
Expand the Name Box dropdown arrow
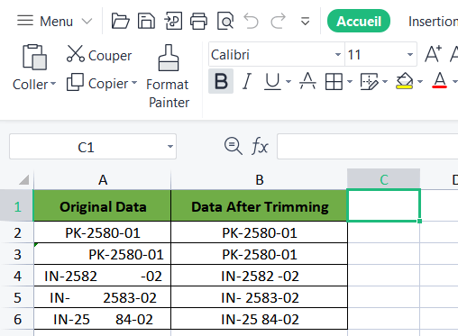pyautogui.click(x=170, y=147)
